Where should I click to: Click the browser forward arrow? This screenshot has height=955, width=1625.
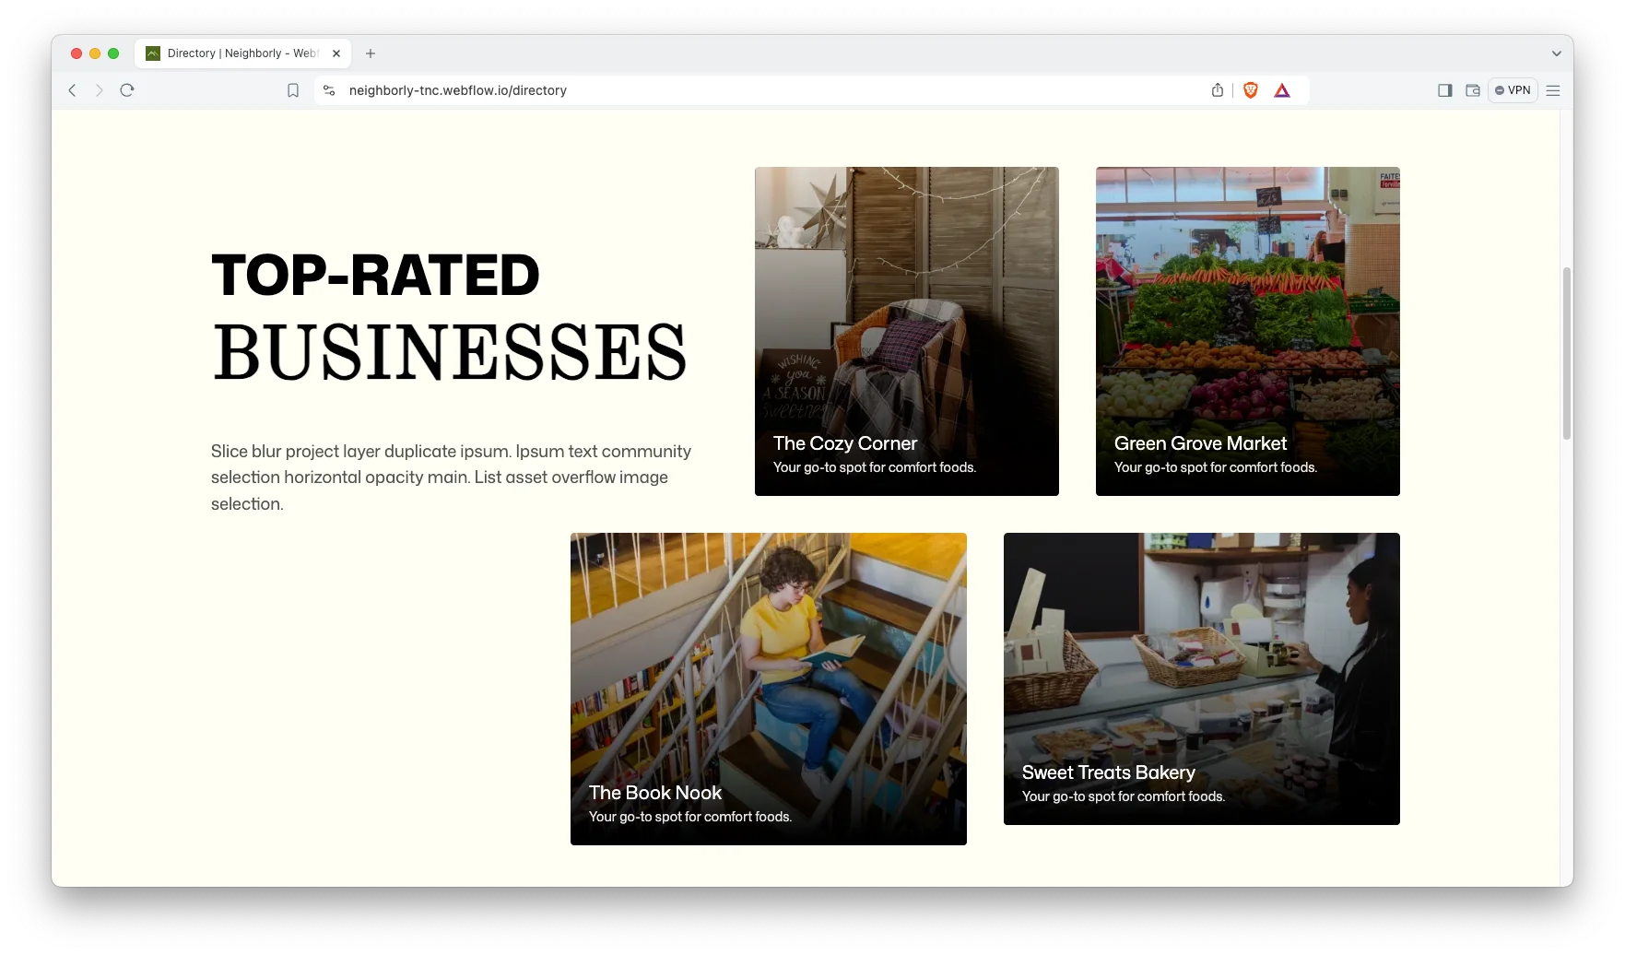coord(100,90)
